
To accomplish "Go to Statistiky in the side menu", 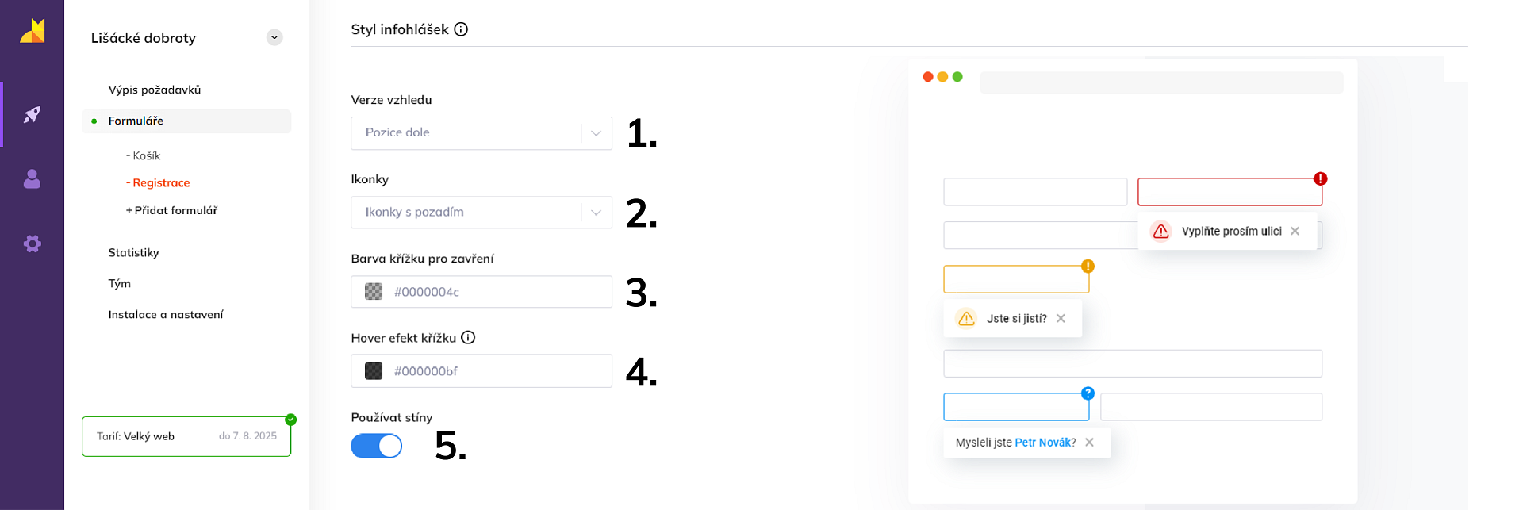I will coord(133,252).
